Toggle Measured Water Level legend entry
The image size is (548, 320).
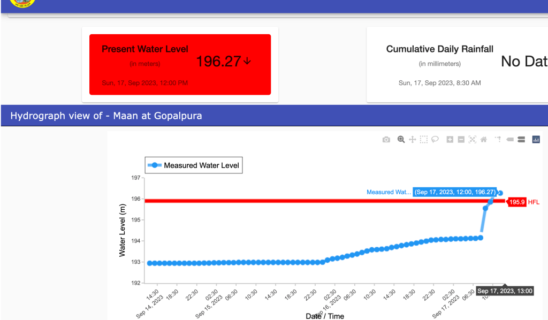click(x=194, y=165)
